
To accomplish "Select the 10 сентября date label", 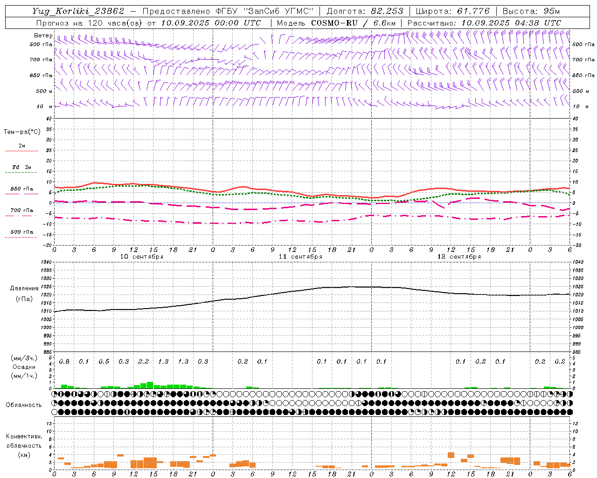I will point(142,257).
